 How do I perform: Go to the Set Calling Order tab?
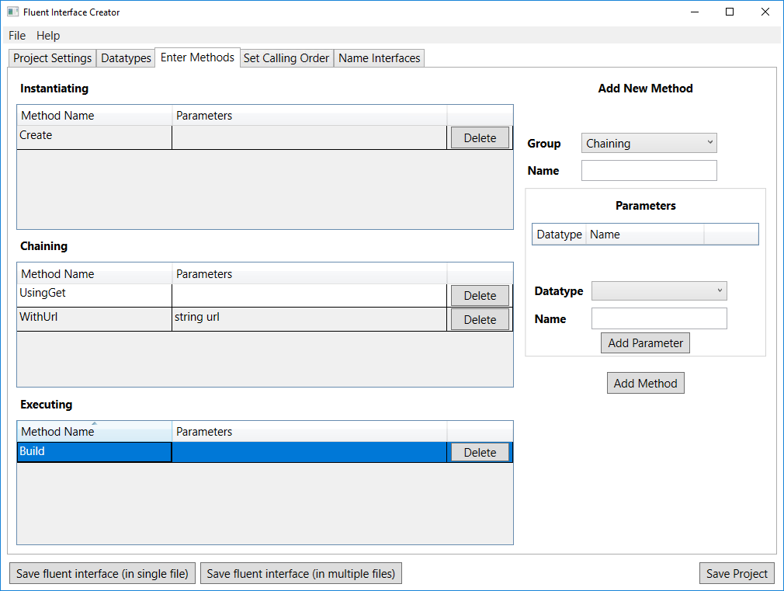pos(286,58)
